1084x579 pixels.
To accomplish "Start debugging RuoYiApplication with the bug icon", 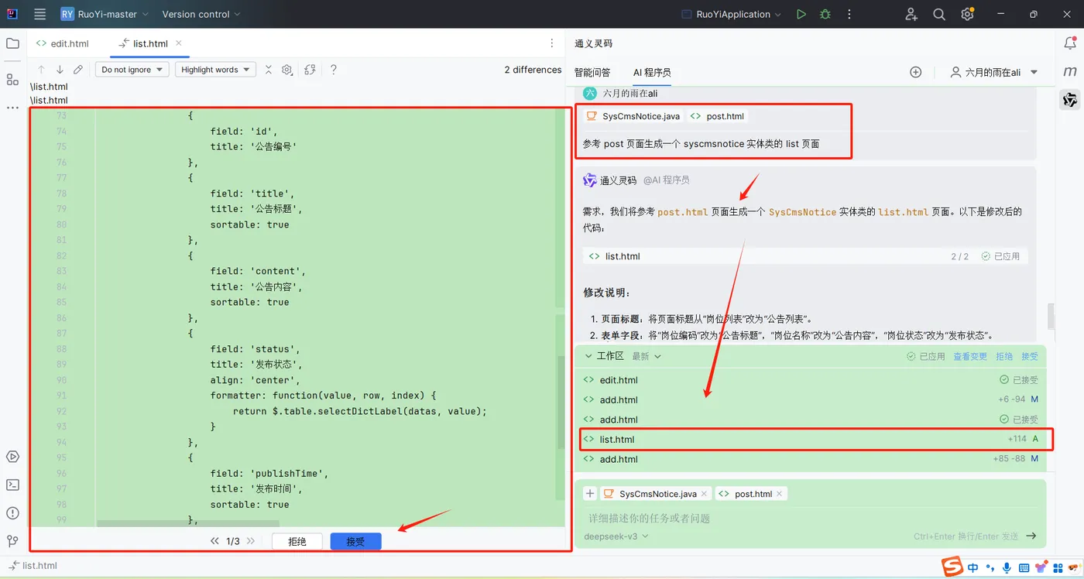I will (x=825, y=14).
